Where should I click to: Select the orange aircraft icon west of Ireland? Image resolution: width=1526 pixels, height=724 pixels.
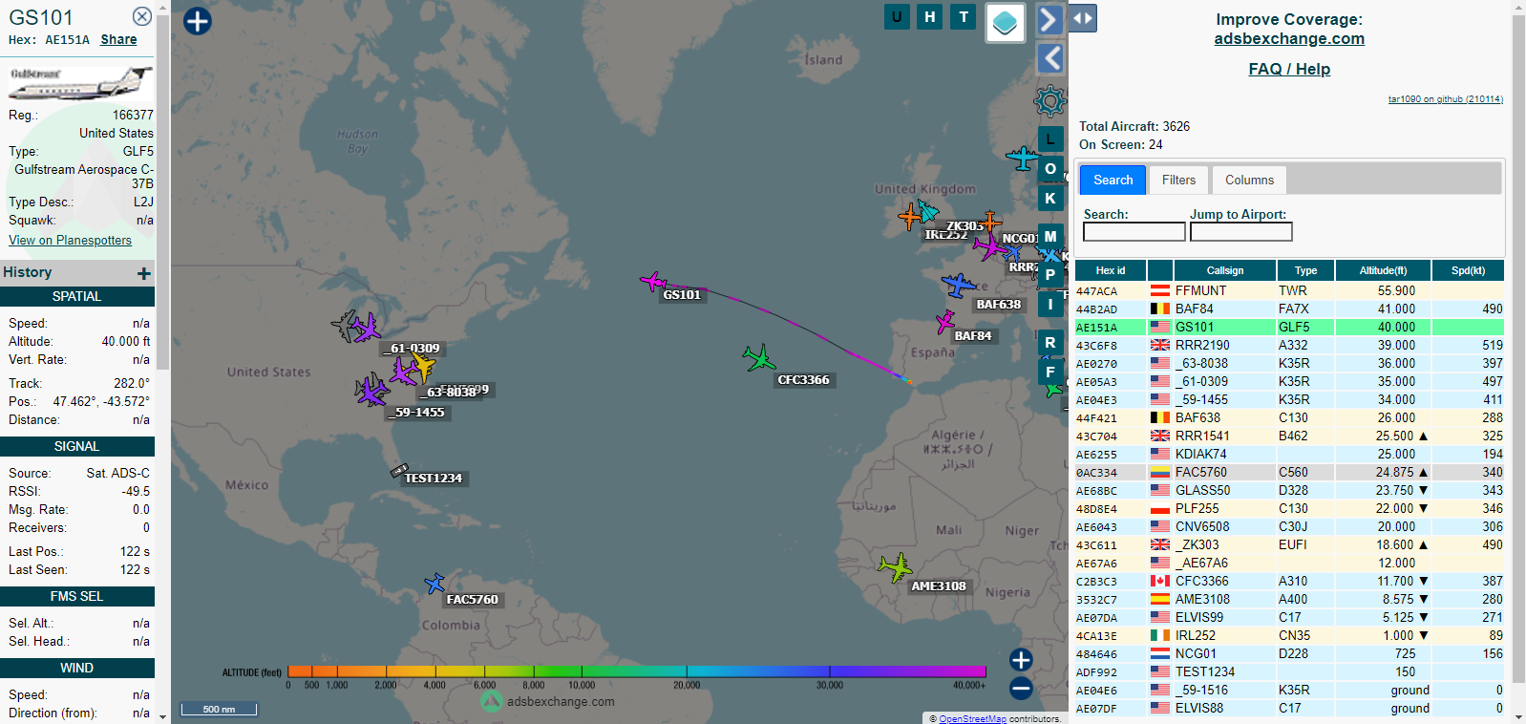[910, 217]
